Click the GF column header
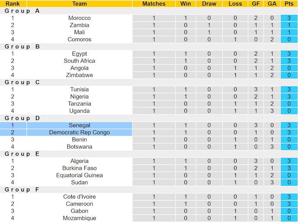 tap(256, 4)
